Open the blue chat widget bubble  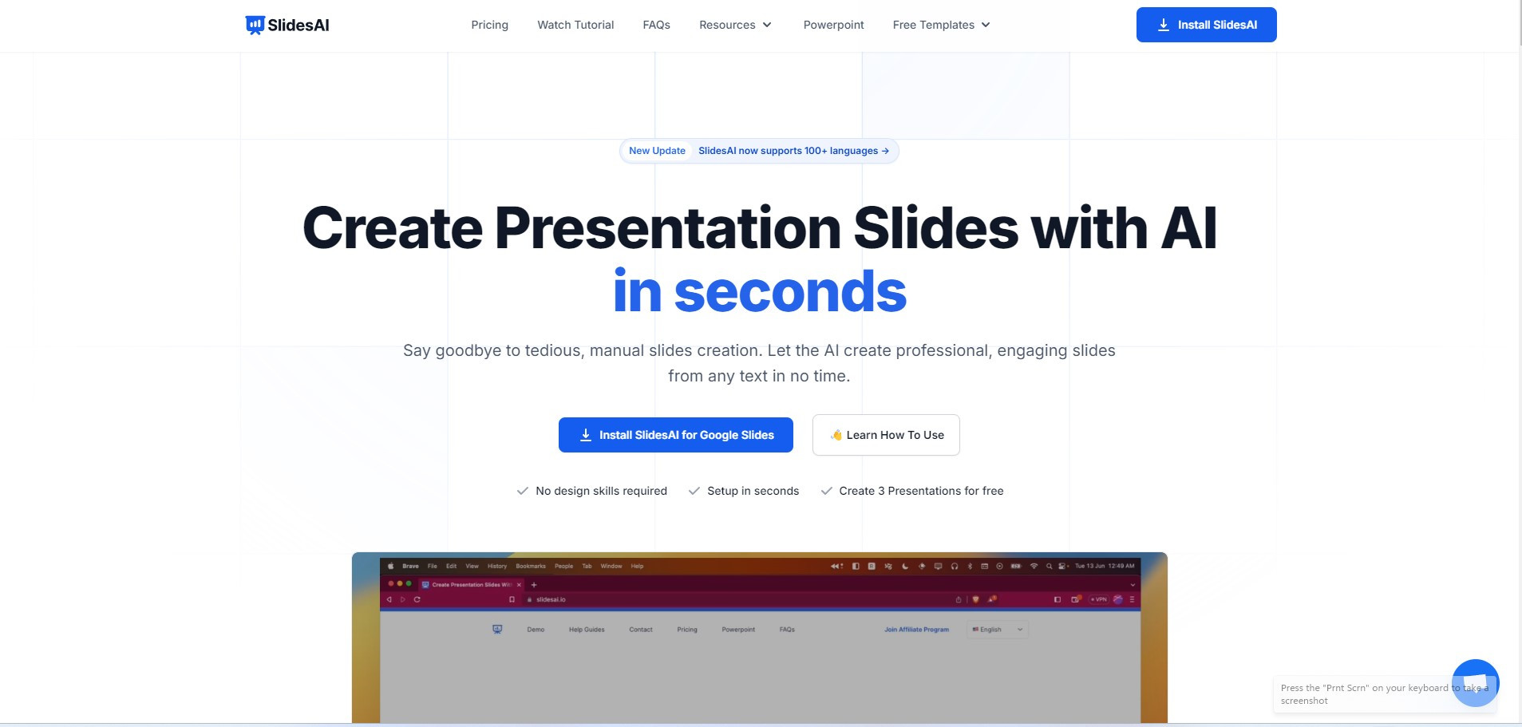click(1475, 682)
